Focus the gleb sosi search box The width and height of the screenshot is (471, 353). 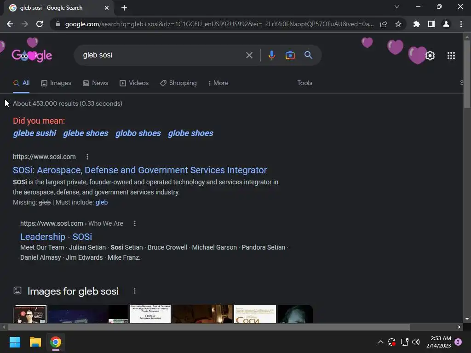[x=162, y=55]
